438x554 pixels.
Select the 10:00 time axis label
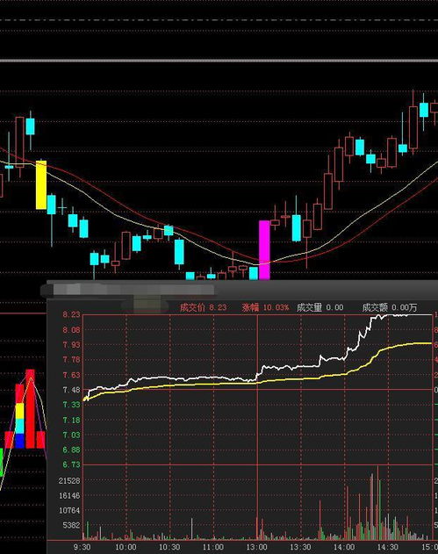click(x=126, y=547)
